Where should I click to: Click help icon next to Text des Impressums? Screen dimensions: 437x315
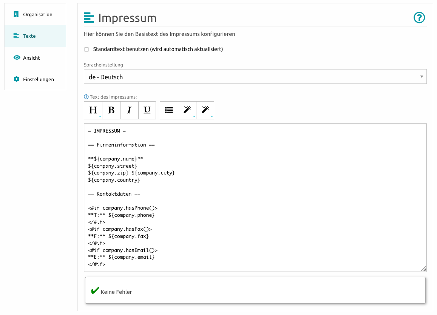tap(86, 97)
